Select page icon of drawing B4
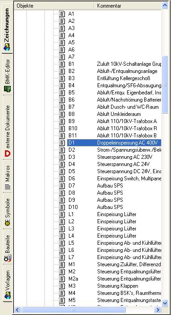Image resolution: width=171 pixels, height=315 pixels. pyautogui.click(x=62, y=85)
